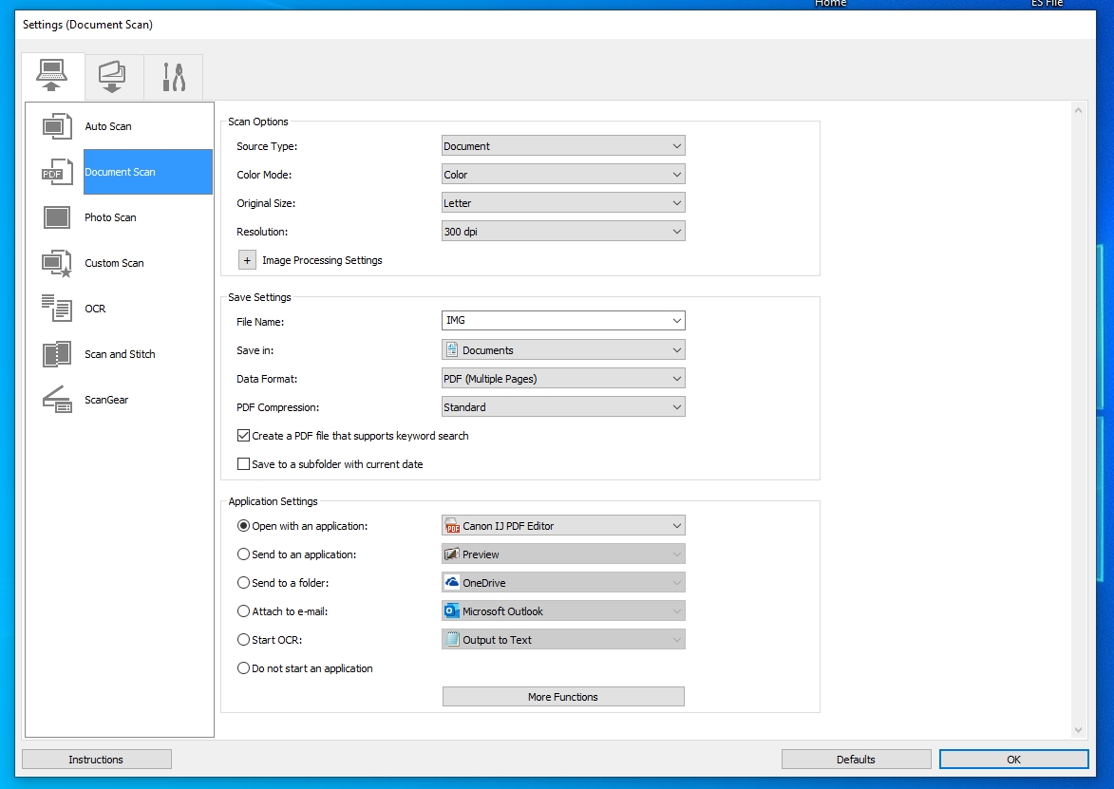Open the Resolution dropdown
1114x789 pixels.
click(563, 232)
